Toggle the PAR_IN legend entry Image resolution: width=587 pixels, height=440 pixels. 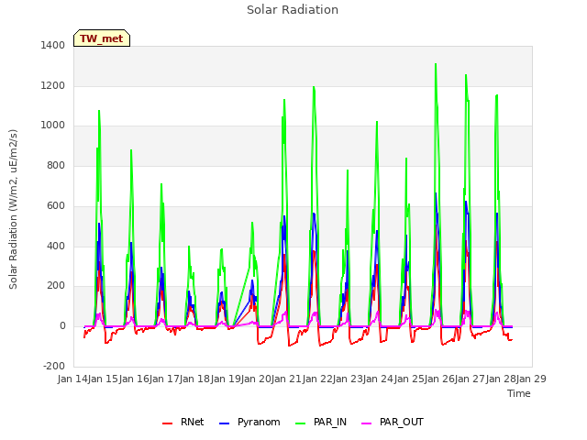pyautogui.click(x=321, y=423)
